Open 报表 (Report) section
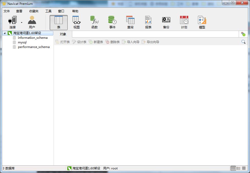This screenshot has width=250, height=173. pyautogui.click(x=148, y=22)
